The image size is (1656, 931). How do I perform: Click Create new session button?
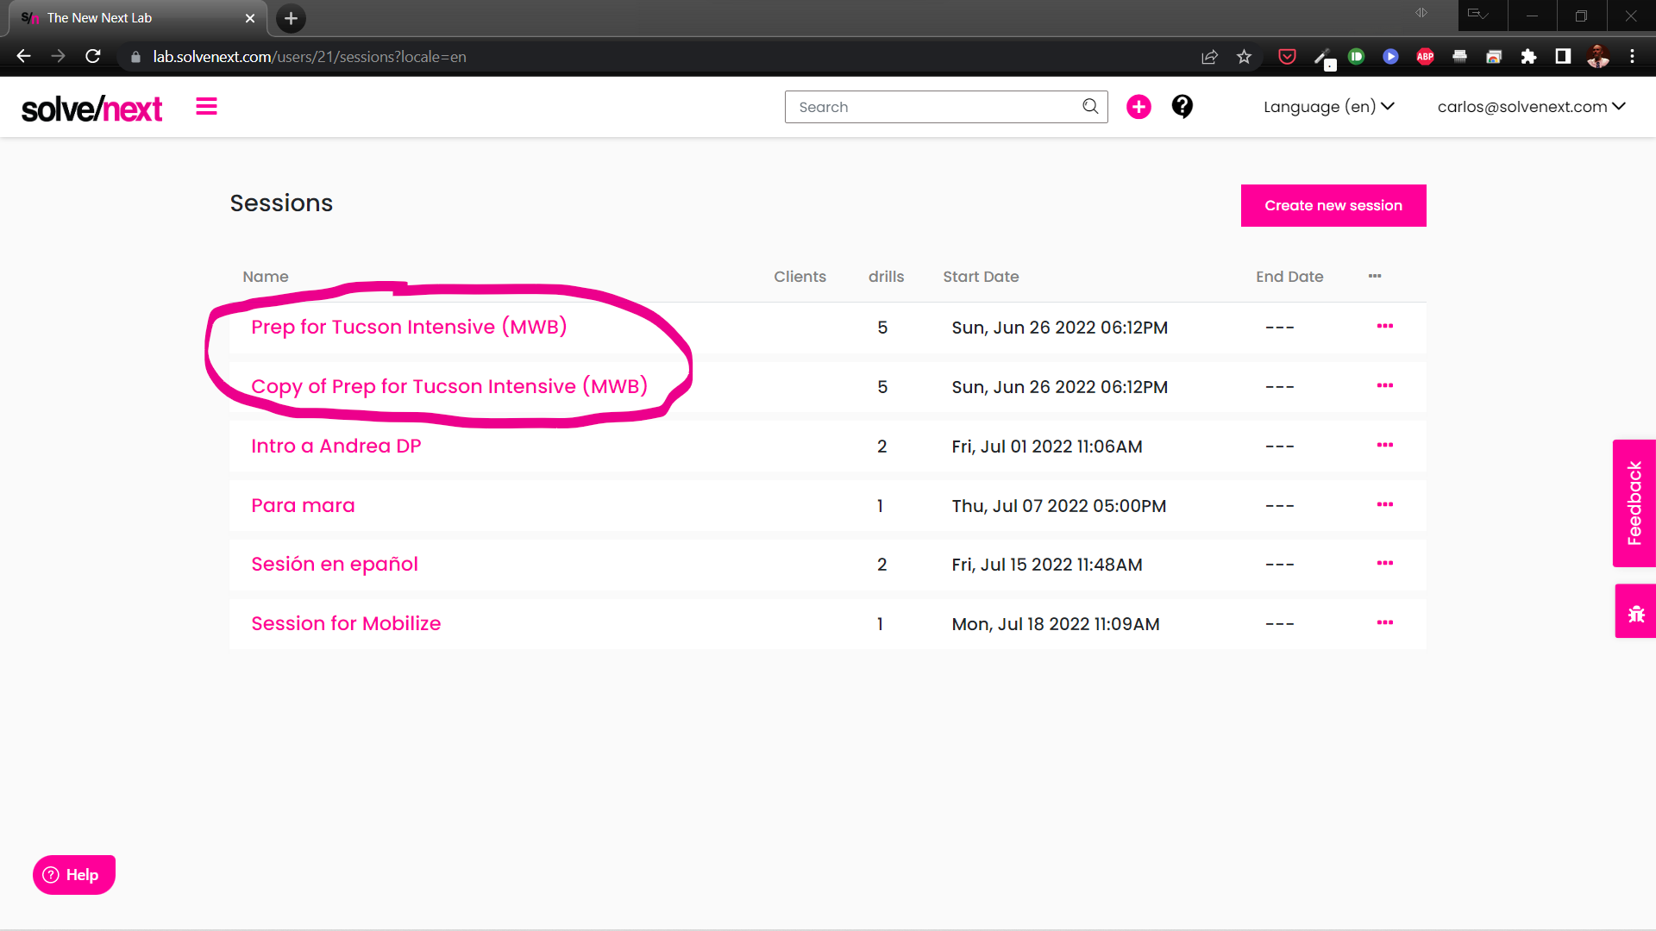1333,206
